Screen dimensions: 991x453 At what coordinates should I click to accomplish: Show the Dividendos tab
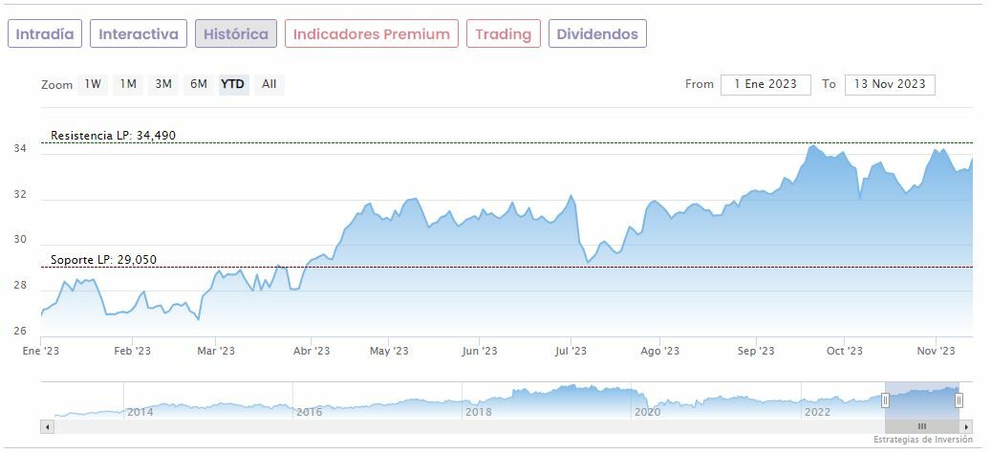pos(597,34)
